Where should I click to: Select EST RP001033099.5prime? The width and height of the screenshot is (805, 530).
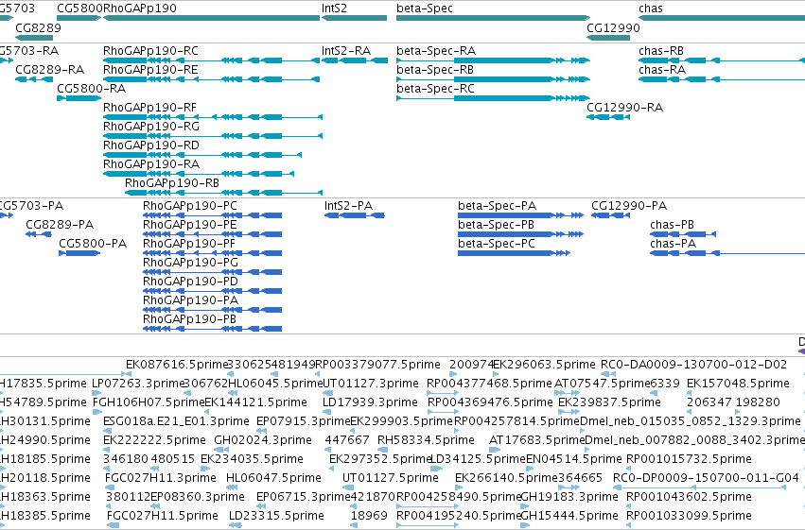(x=689, y=517)
